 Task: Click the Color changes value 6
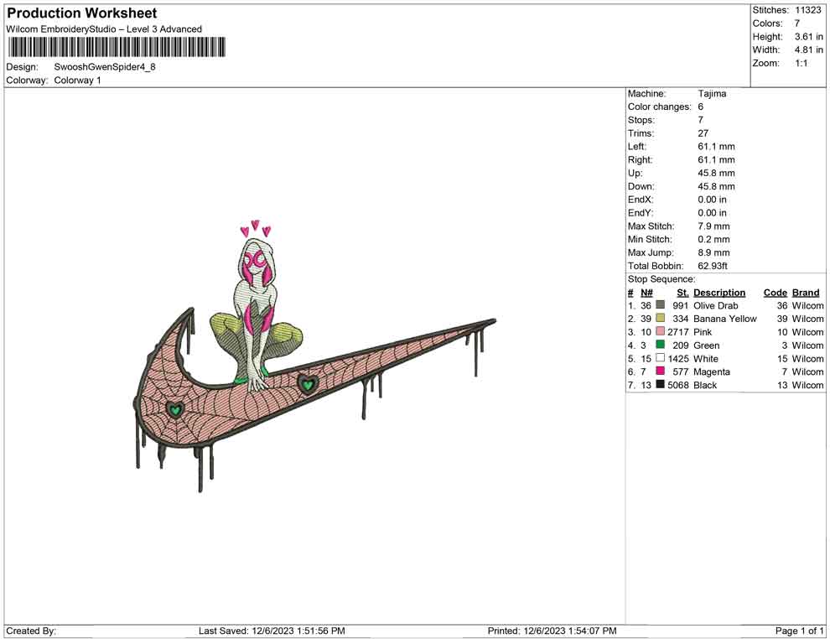(700, 107)
